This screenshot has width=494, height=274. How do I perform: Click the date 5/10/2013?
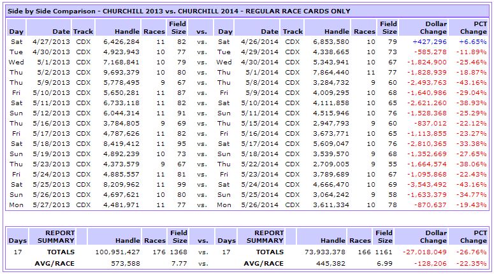click(x=51, y=93)
